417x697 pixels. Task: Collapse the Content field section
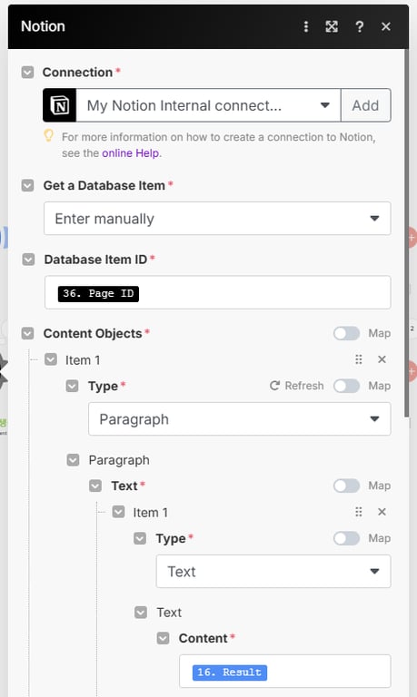(x=163, y=638)
